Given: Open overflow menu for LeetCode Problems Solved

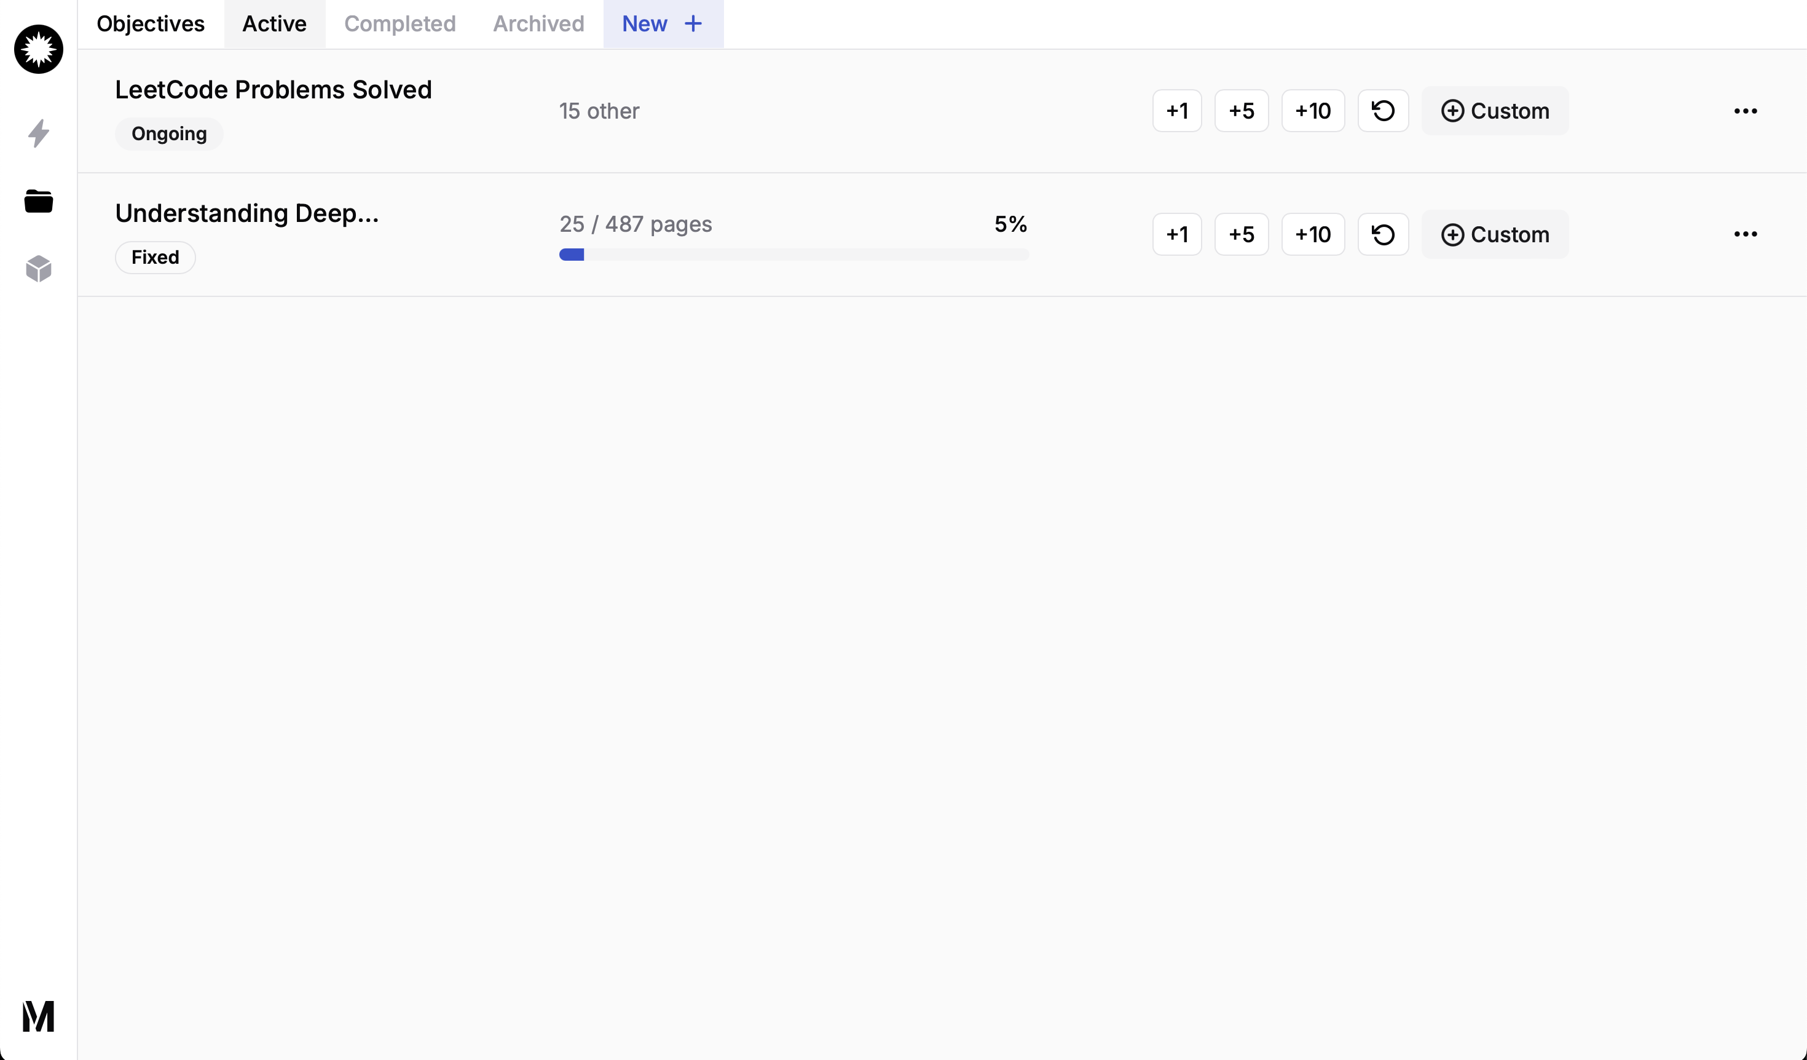Looking at the screenshot, I should click(x=1746, y=111).
